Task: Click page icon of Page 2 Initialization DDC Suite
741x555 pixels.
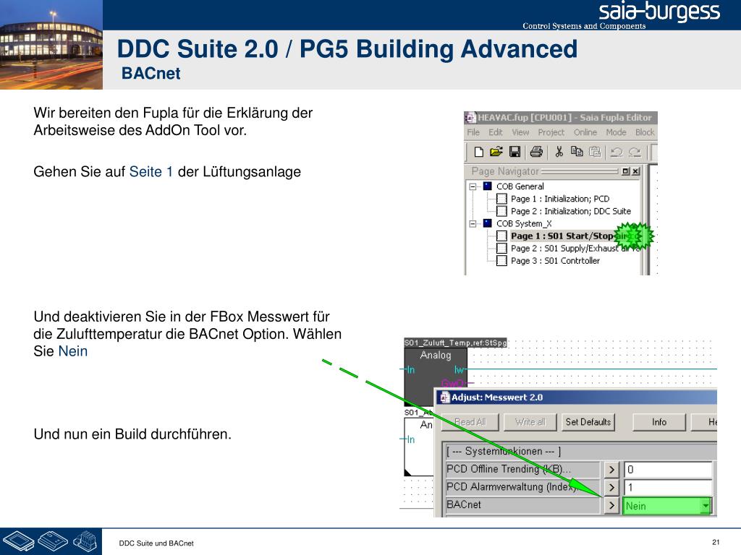Action: 501,211
